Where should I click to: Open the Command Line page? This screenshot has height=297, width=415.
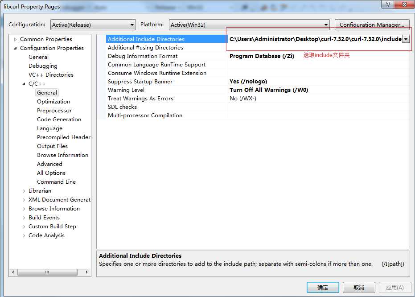tap(56, 182)
